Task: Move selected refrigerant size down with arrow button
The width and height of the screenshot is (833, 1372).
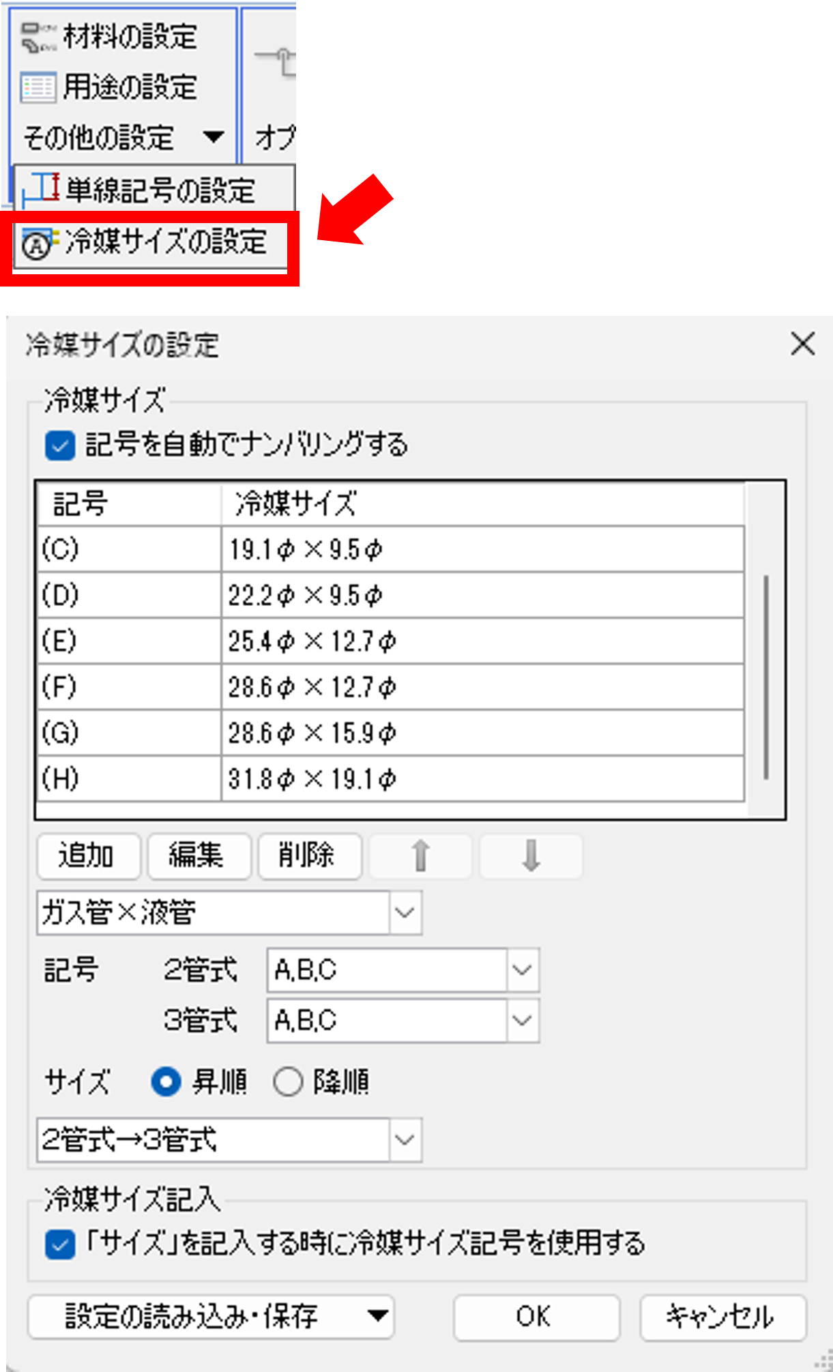Action: coord(531,856)
